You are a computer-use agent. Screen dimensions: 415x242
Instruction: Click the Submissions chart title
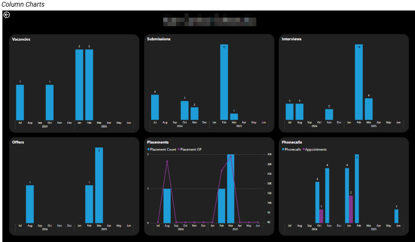click(159, 39)
